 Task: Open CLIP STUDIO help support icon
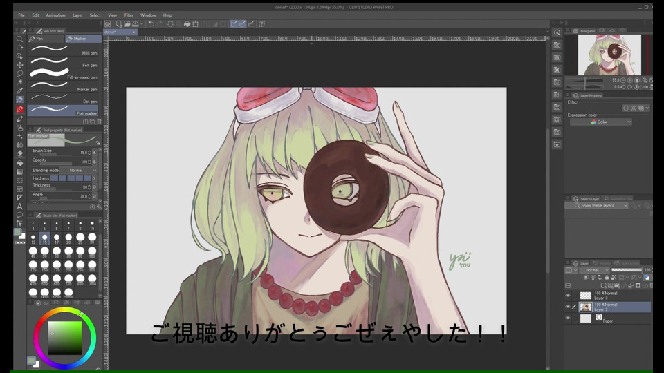262,24
